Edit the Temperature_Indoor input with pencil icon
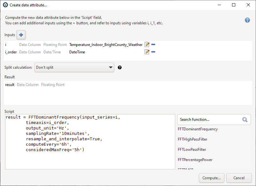The height and width of the screenshot is (186, 256). 147,45
